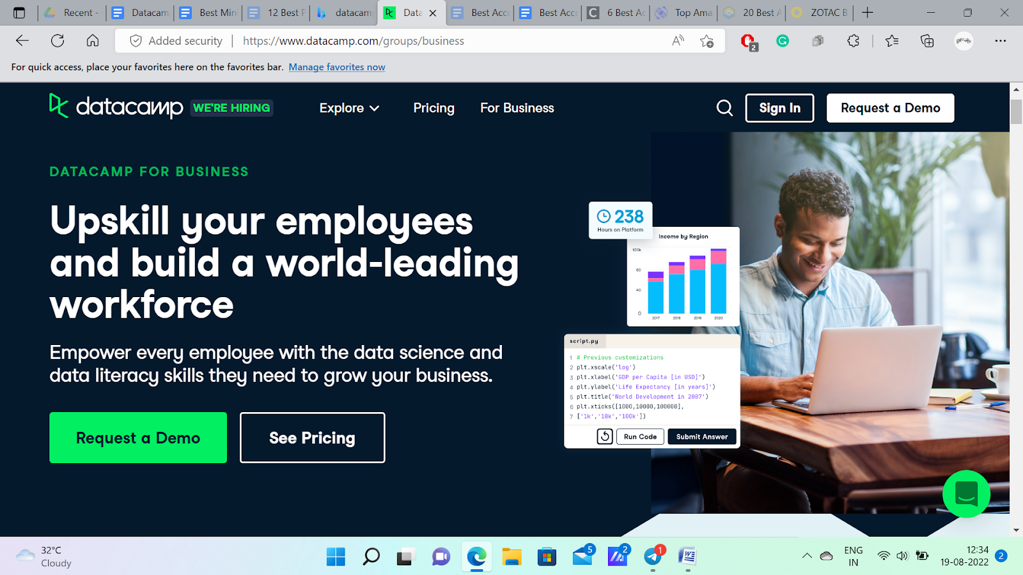The image size is (1023, 575).
Task: Open the green chat widget
Action: pyautogui.click(x=966, y=494)
